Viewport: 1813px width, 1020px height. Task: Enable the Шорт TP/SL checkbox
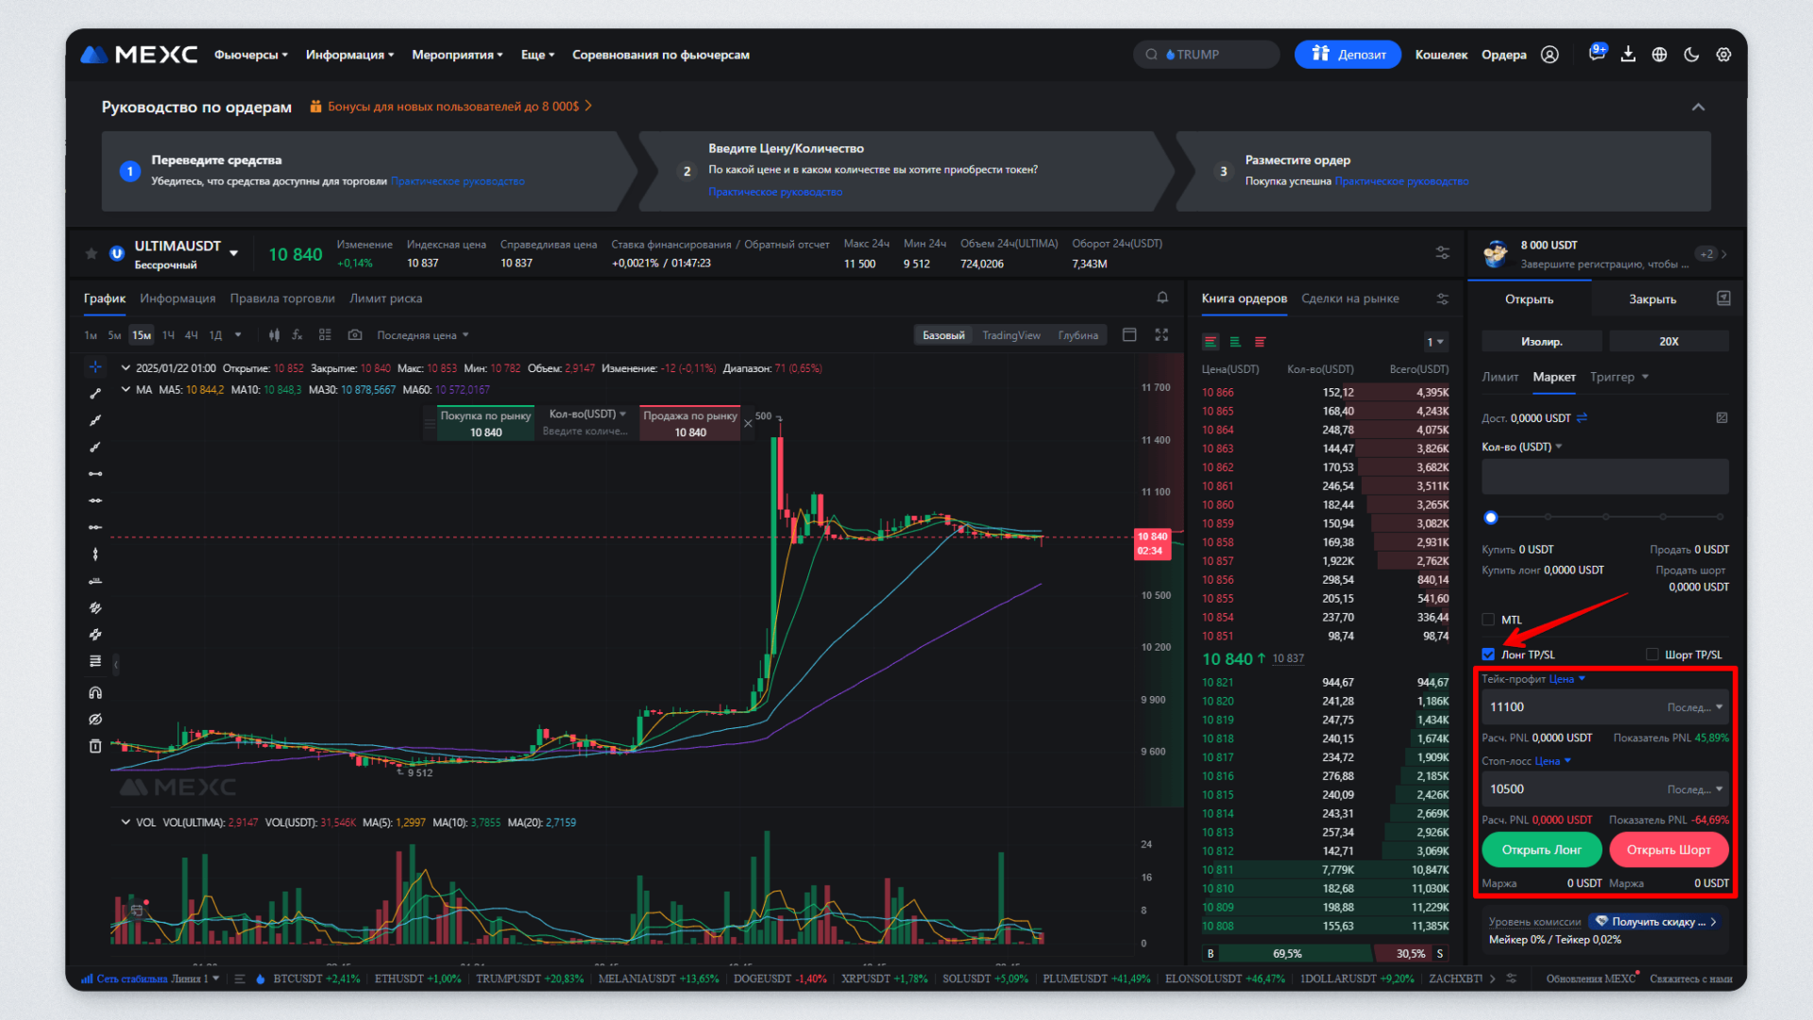pos(1652,654)
